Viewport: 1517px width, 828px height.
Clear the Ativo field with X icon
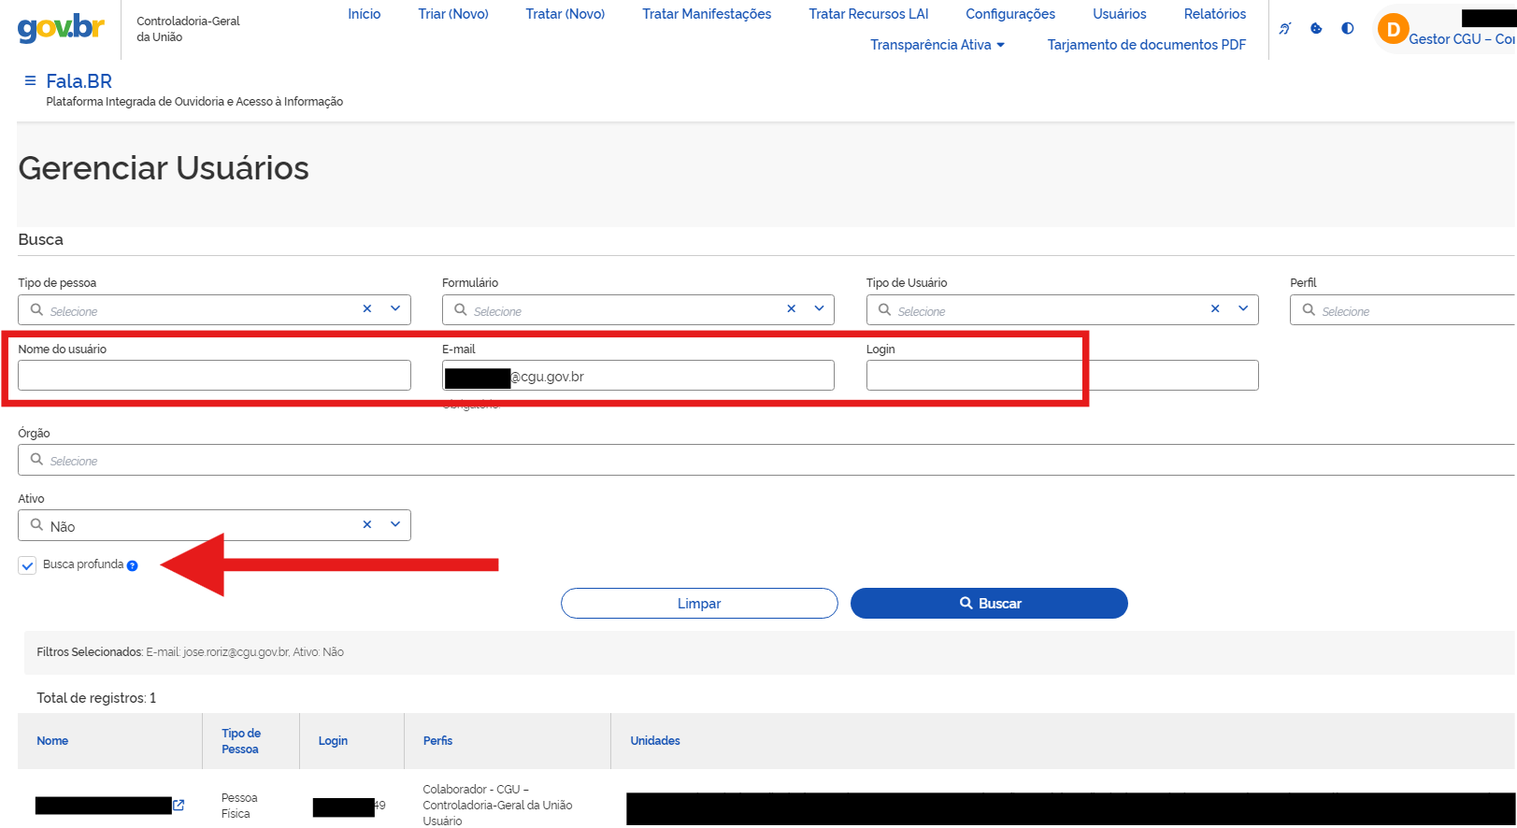[x=367, y=524]
